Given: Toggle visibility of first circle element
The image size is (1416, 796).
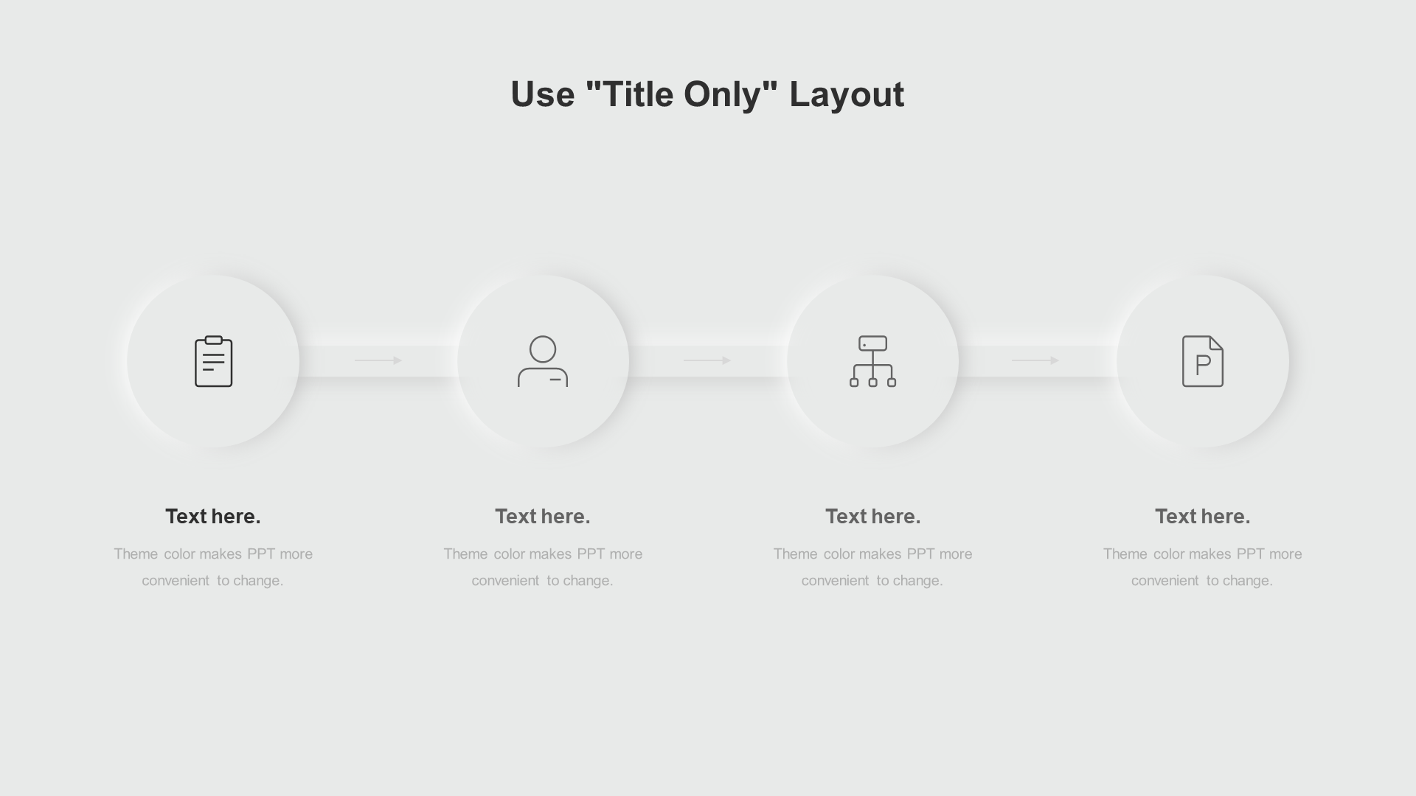Looking at the screenshot, I should click(213, 360).
